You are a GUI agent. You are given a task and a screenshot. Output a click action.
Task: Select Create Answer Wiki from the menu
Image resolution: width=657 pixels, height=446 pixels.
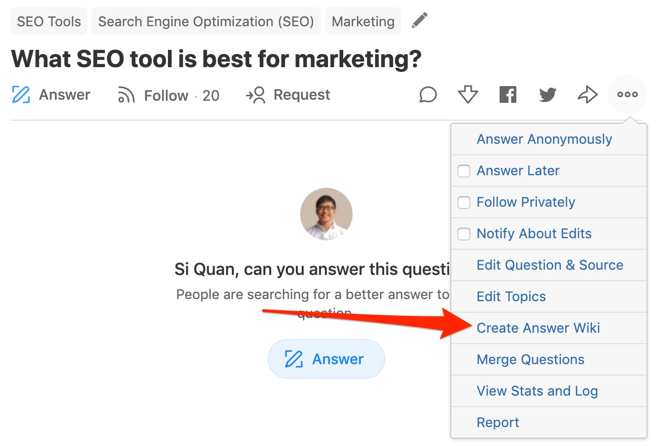click(x=538, y=327)
